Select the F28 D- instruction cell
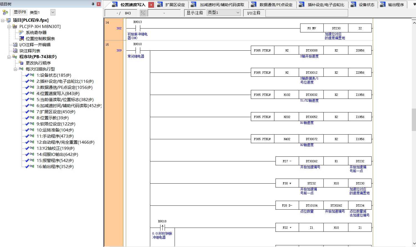The height and width of the screenshot is (247, 416). pyautogui.click(x=287, y=205)
